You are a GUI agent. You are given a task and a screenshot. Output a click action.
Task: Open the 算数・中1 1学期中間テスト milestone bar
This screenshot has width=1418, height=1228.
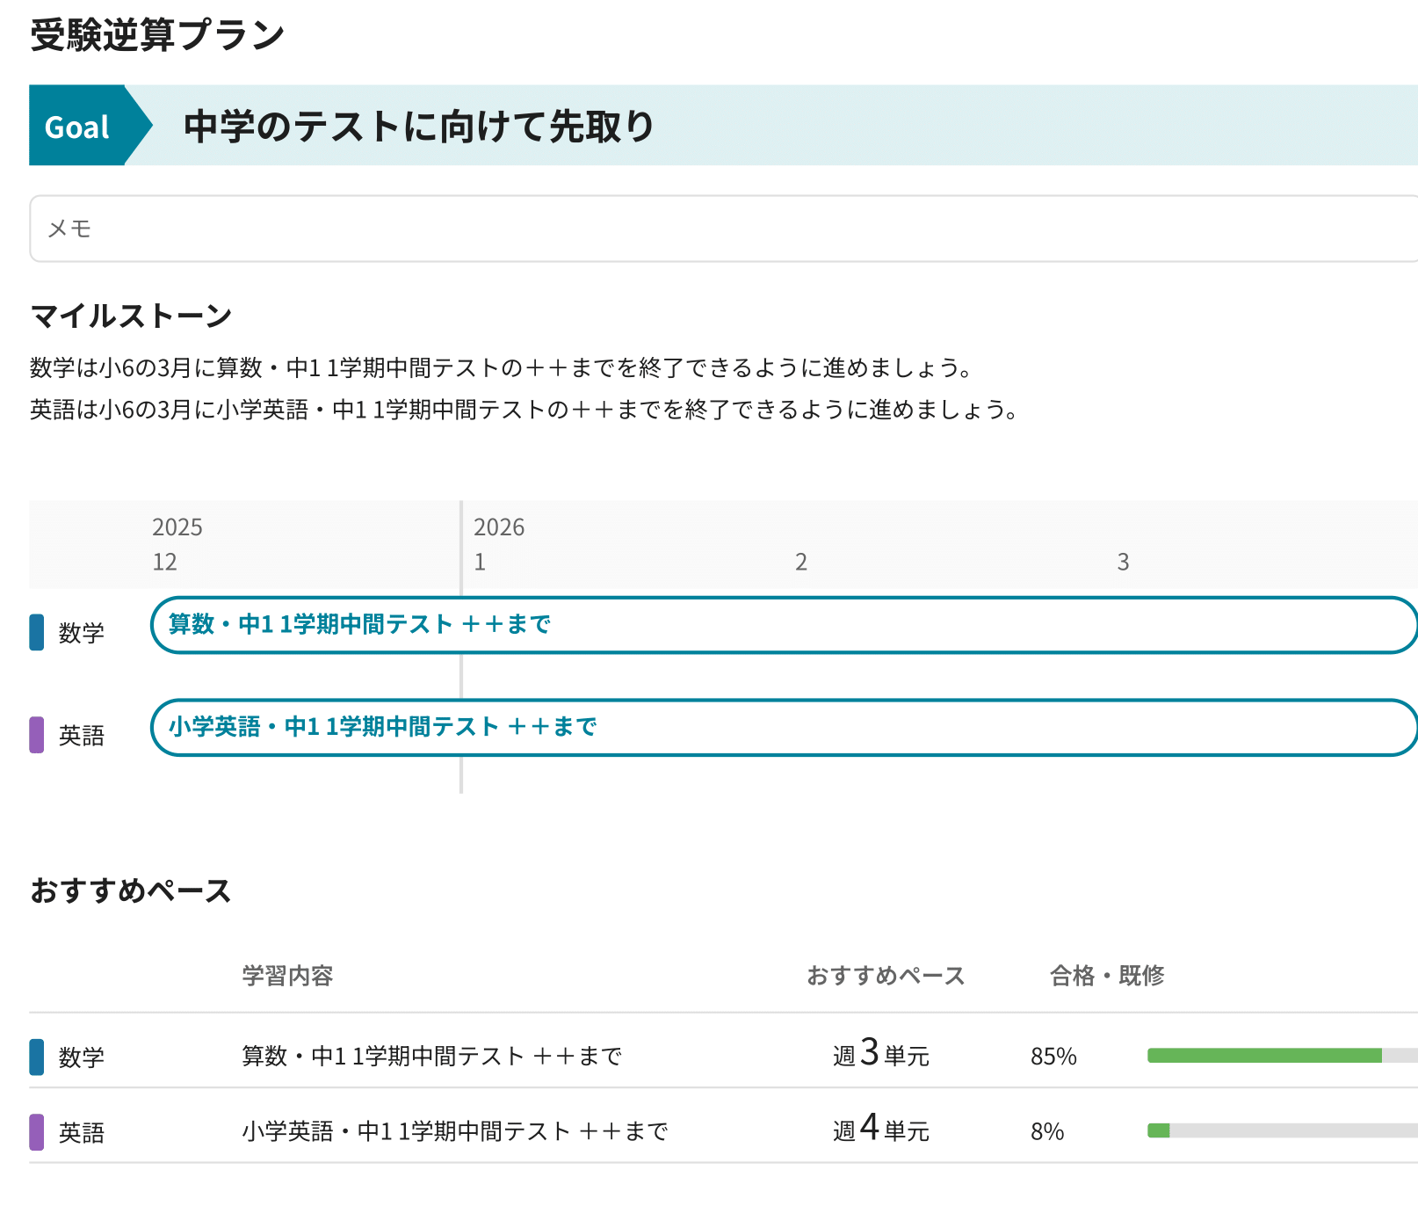[782, 625]
